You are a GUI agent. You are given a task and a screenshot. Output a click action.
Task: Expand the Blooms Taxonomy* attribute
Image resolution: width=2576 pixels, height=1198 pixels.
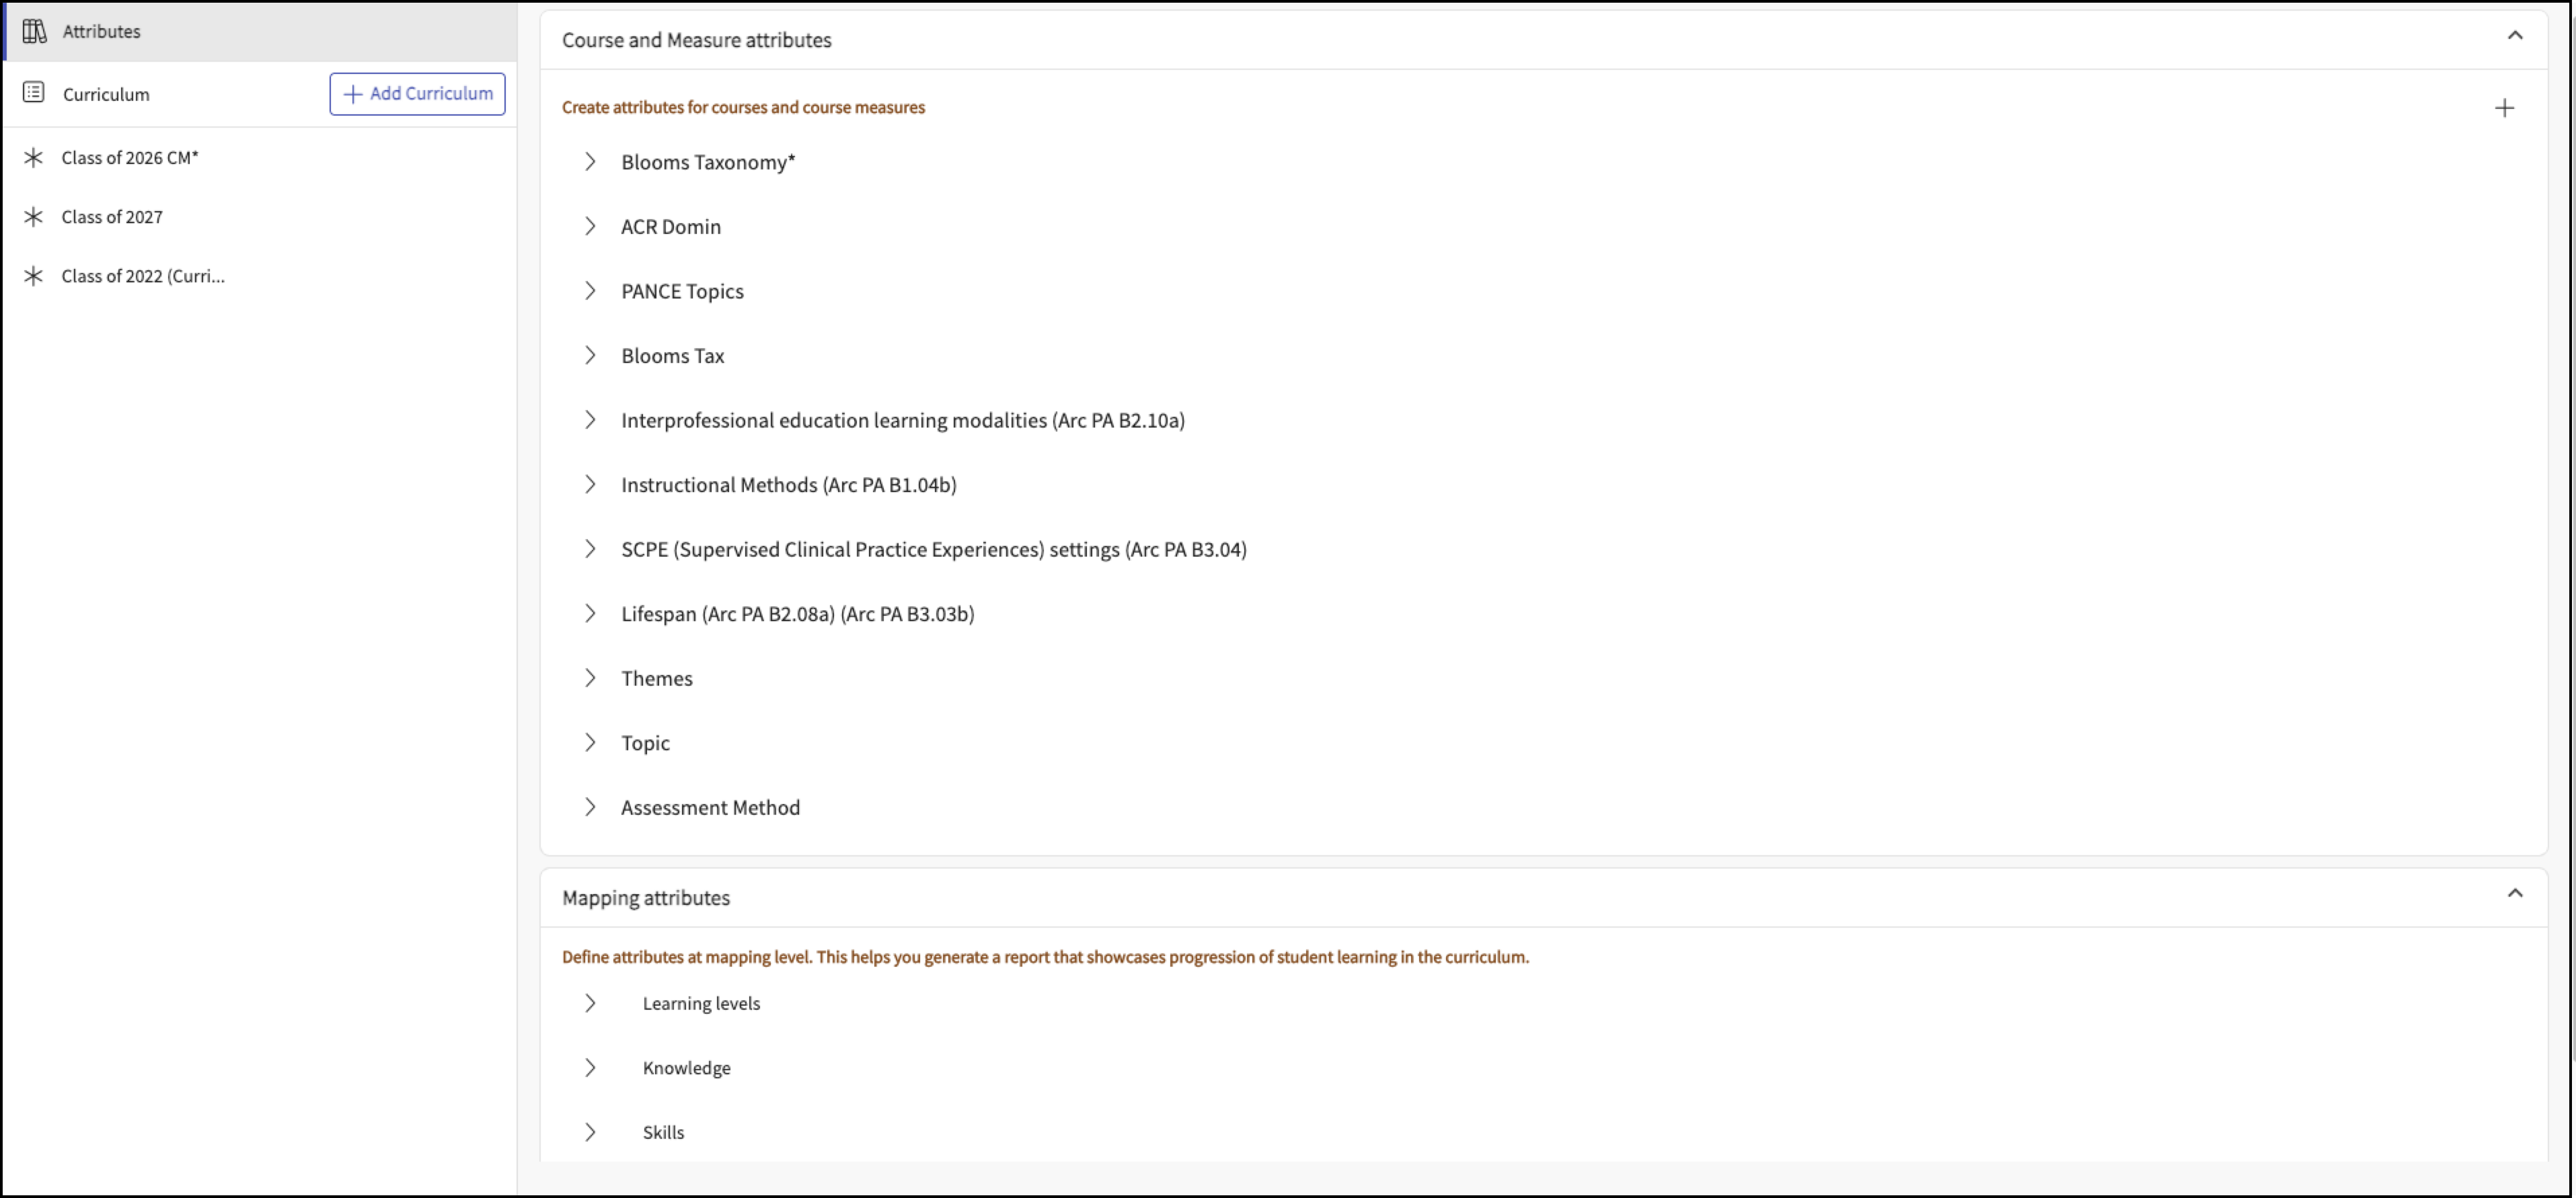590,162
